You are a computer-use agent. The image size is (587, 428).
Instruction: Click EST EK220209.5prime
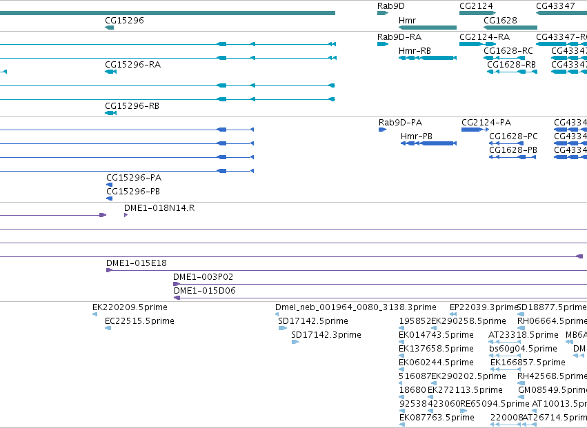click(130, 307)
